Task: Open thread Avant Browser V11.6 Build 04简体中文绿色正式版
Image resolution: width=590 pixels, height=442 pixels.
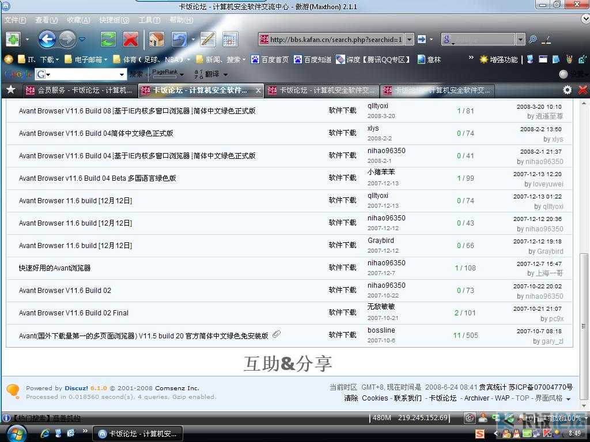Action: coord(96,133)
